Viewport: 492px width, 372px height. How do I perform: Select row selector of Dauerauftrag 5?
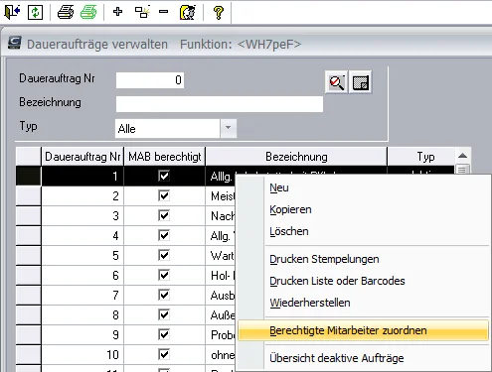coord(29,255)
